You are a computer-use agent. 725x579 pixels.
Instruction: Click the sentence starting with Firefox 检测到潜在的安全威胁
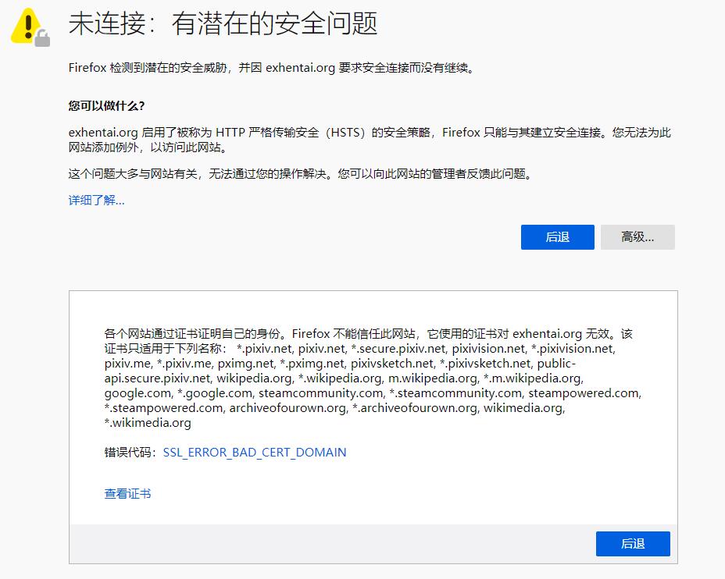pos(271,68)
